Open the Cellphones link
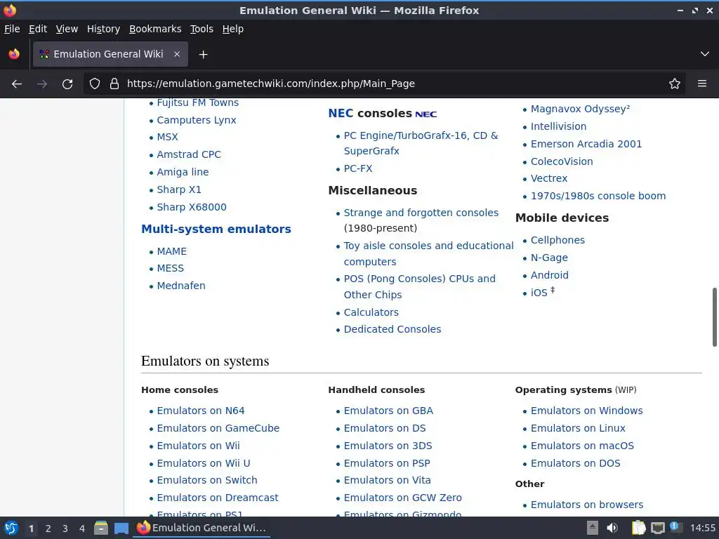Screen dimensions: 719x539 point(558,241)
